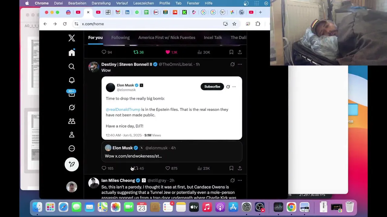This screenshot has height=217, width=387.
Task: Open Finder in the Dock
Action: [37, 207]
